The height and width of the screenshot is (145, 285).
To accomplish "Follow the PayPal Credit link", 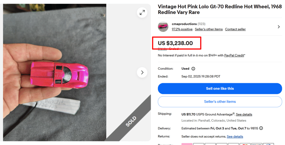I will click(234, 55).
